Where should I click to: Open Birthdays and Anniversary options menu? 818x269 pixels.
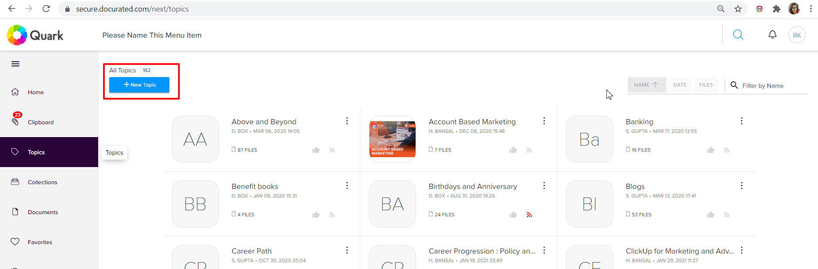(544, 186)
